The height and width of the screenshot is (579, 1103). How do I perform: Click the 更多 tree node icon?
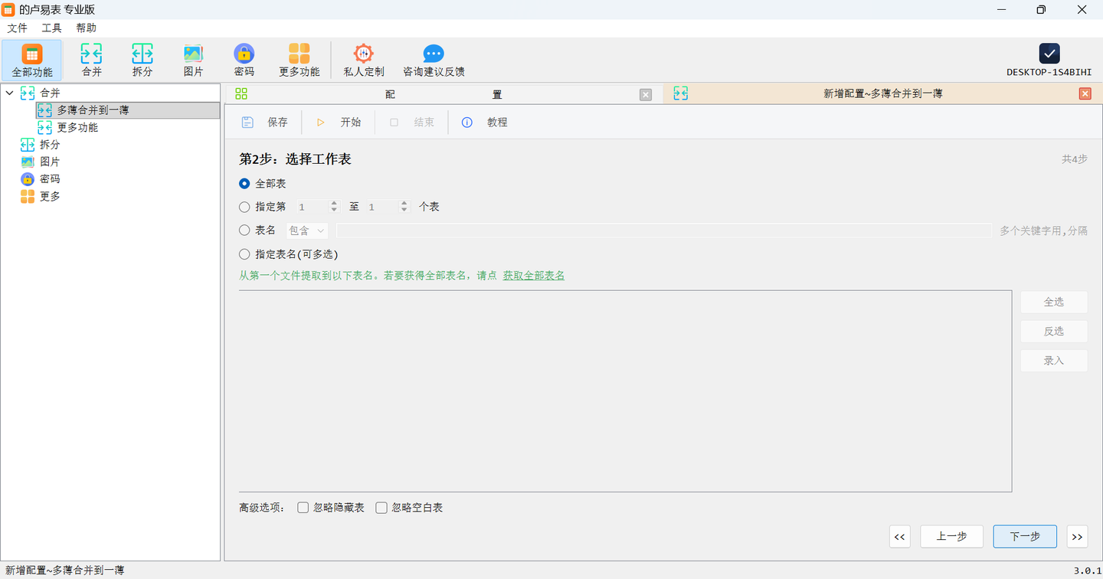pos(28,196)
